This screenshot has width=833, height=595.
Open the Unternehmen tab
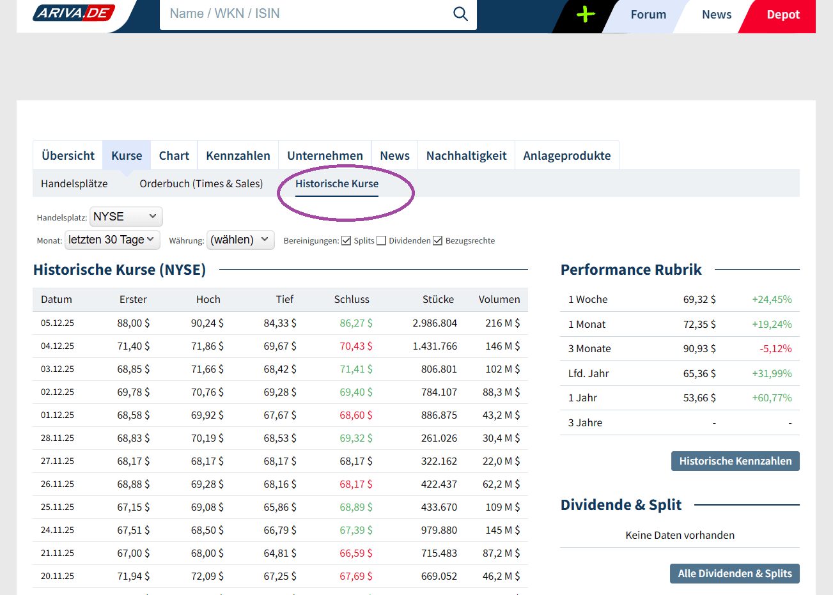[325, 155]
